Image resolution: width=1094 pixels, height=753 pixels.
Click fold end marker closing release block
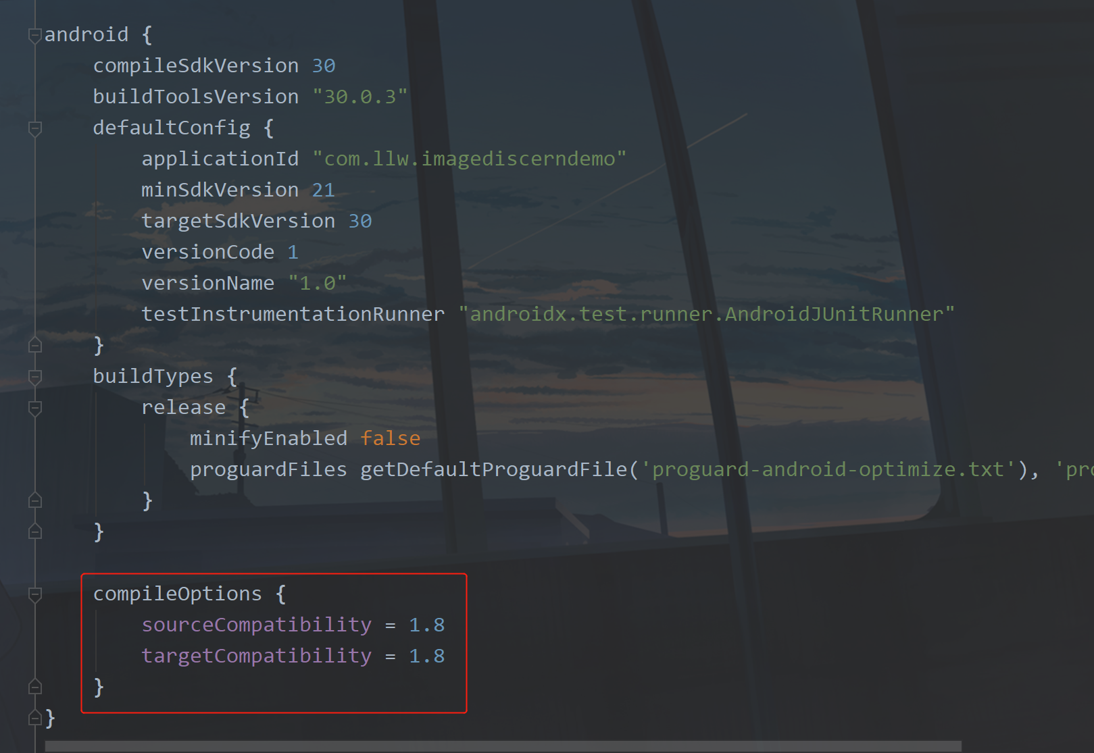[x=35, y=500]
